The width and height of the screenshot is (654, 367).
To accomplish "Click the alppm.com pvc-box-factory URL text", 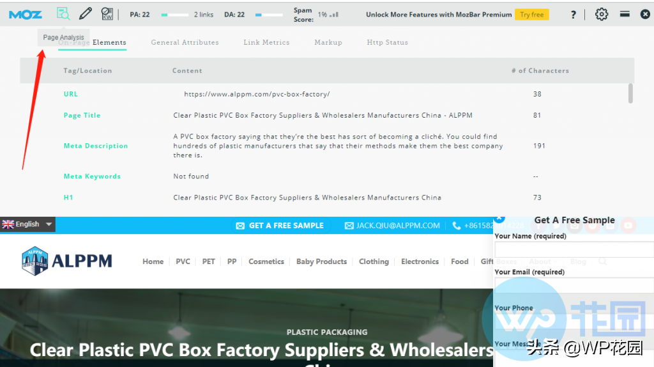I will [x=257, y=94].
